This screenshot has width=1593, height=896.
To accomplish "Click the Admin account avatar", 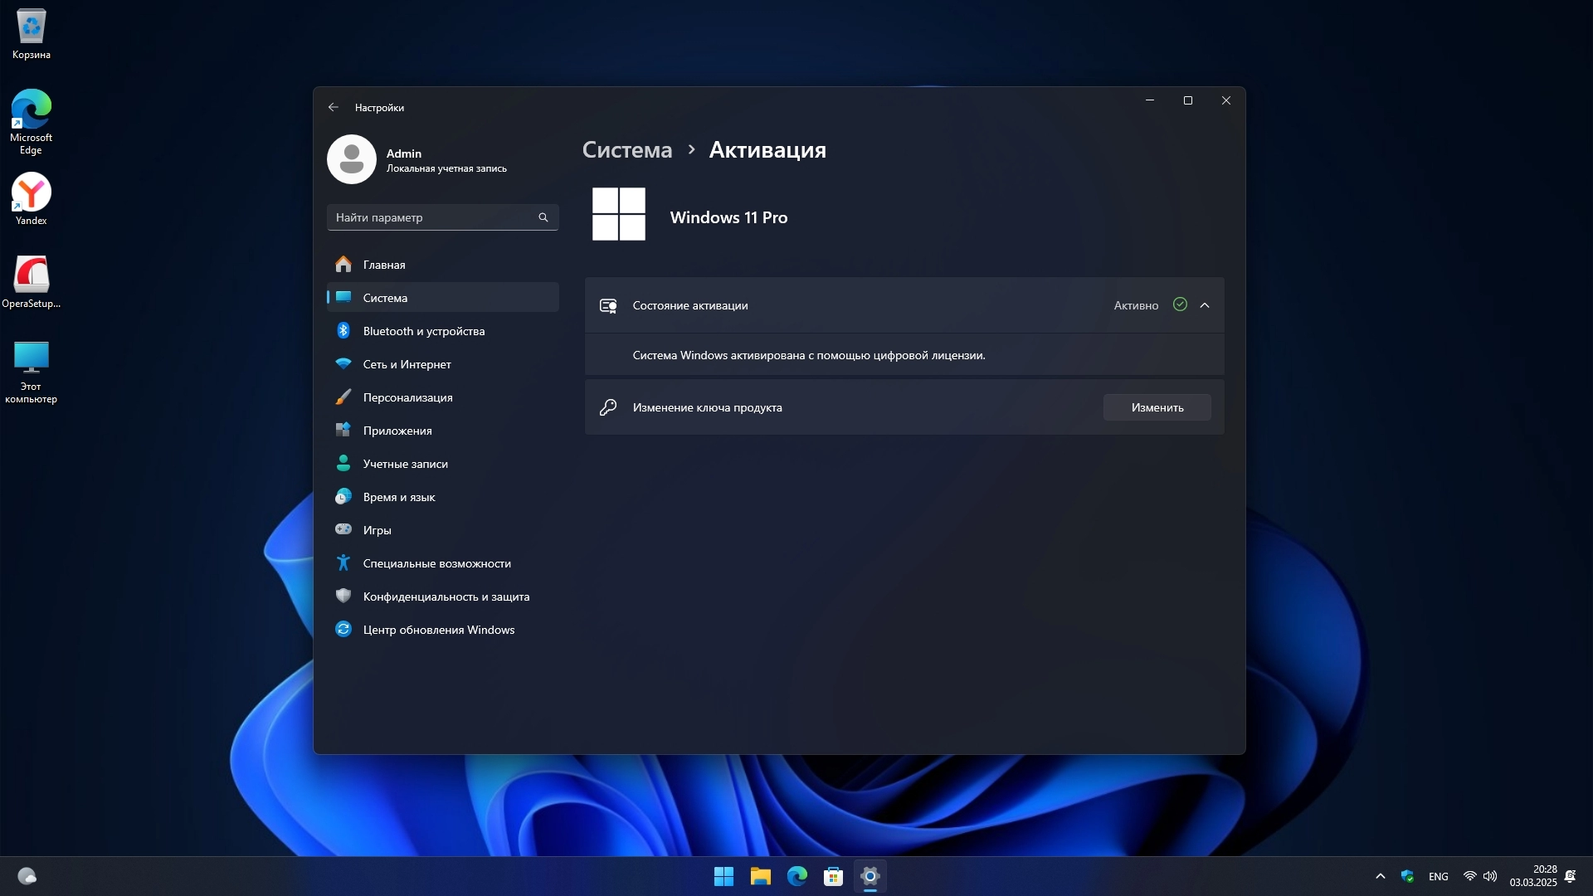I will (x=352, y=159).
